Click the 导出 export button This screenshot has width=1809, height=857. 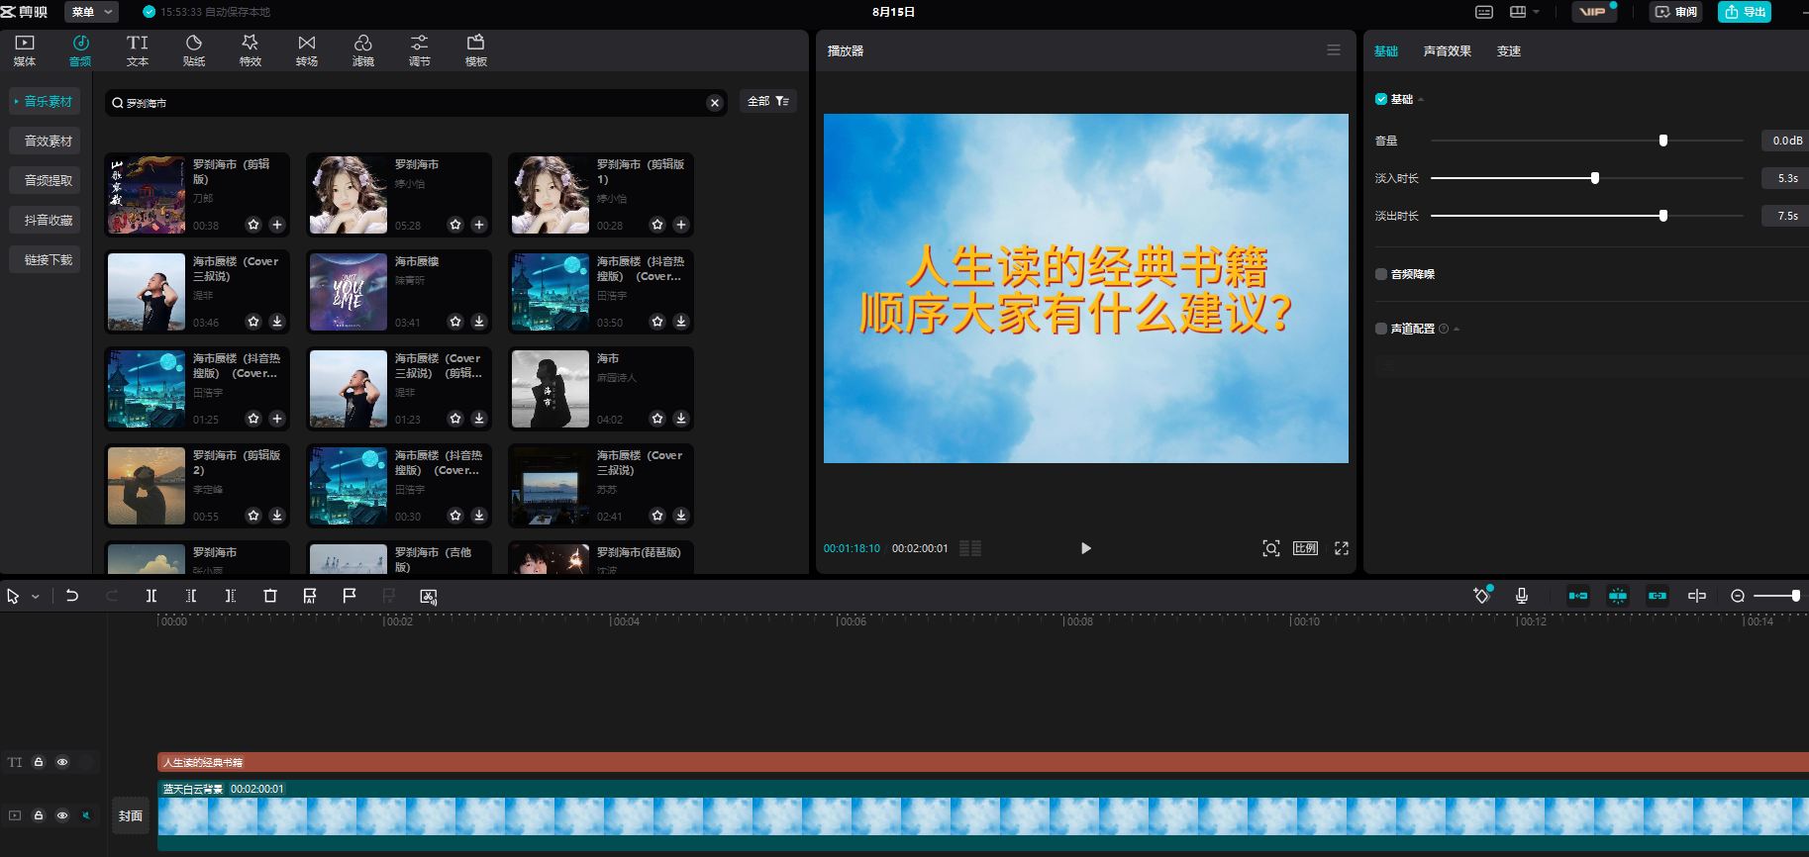(x=1745, y=12)
